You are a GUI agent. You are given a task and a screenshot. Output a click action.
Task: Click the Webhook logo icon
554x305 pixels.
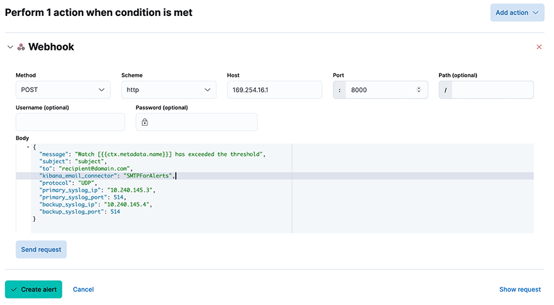click(21, 47)
